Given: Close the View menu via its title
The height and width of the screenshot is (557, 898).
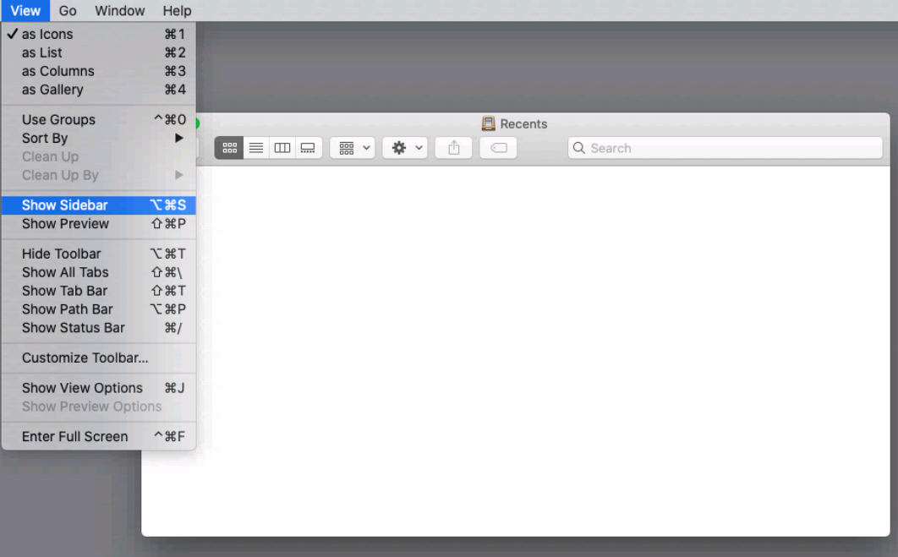Looking at the screenshot, I should [25, 11].
